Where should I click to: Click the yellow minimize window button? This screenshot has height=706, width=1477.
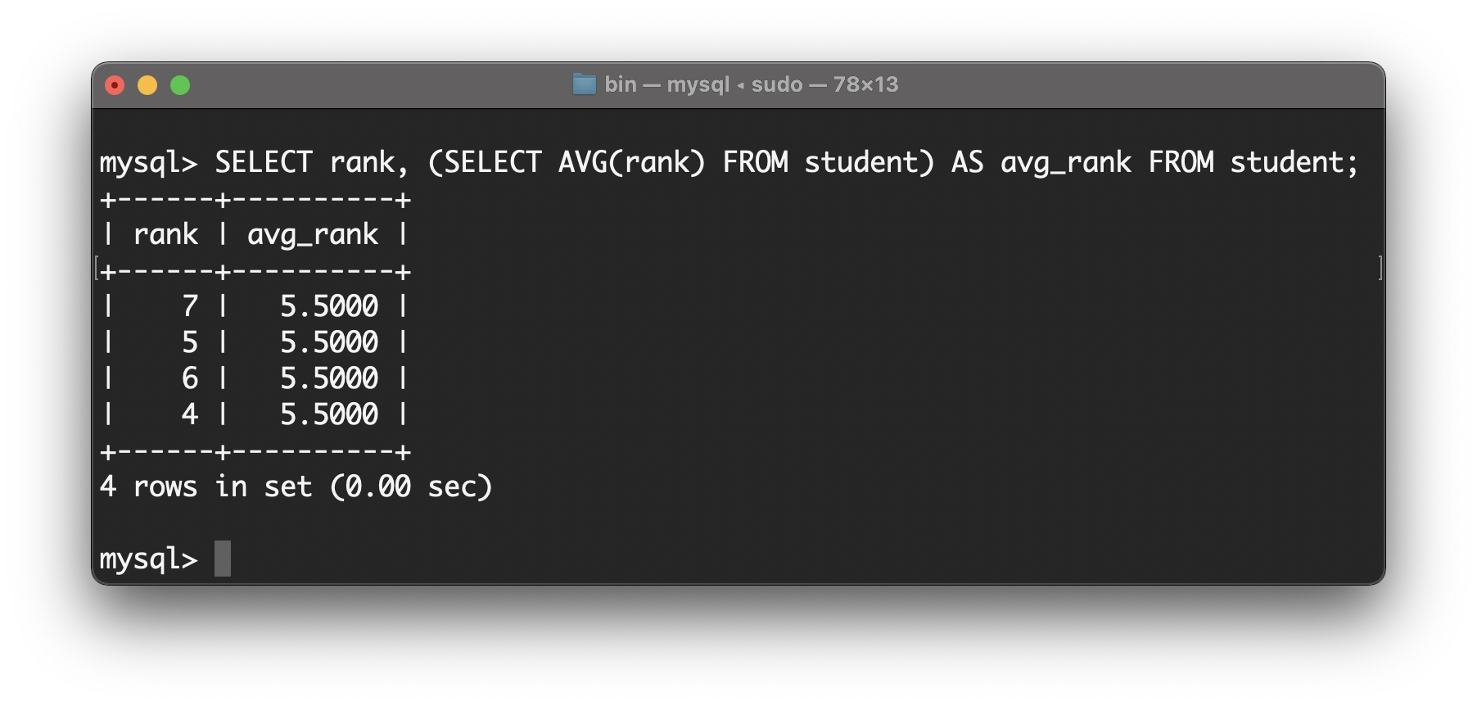[x=147, y=85]
